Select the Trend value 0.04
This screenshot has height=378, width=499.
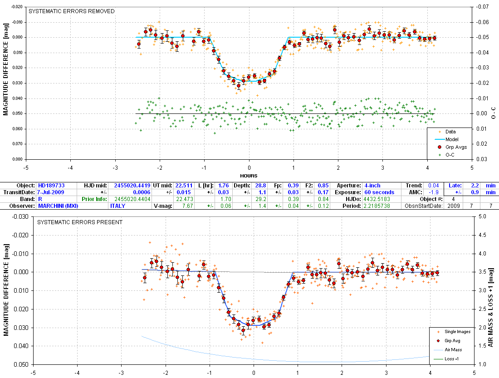pyautogui.click(x=433, y=185)
